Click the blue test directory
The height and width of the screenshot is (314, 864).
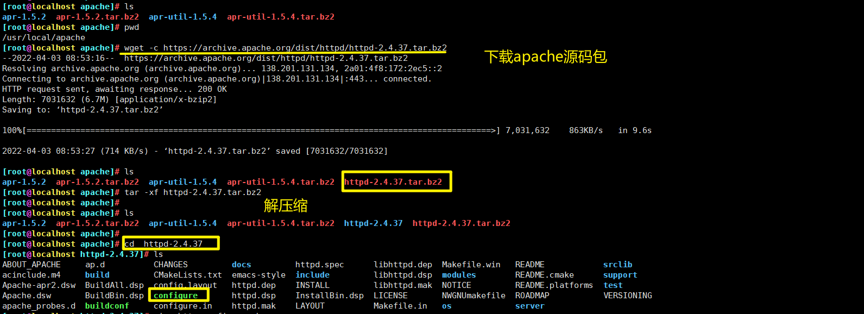pyautogui.click(x=613, y=285)
